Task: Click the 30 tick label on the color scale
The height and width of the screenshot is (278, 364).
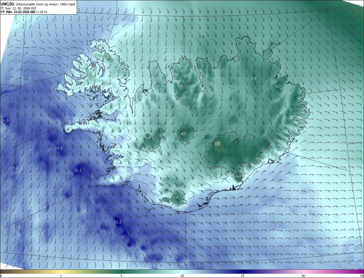Action: point(303,276)
